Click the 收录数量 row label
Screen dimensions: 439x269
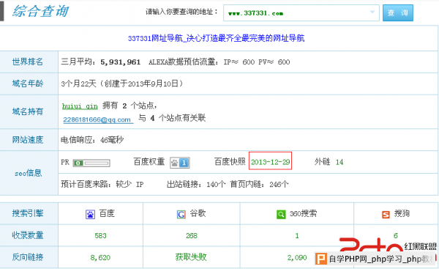tap(28, 235)
